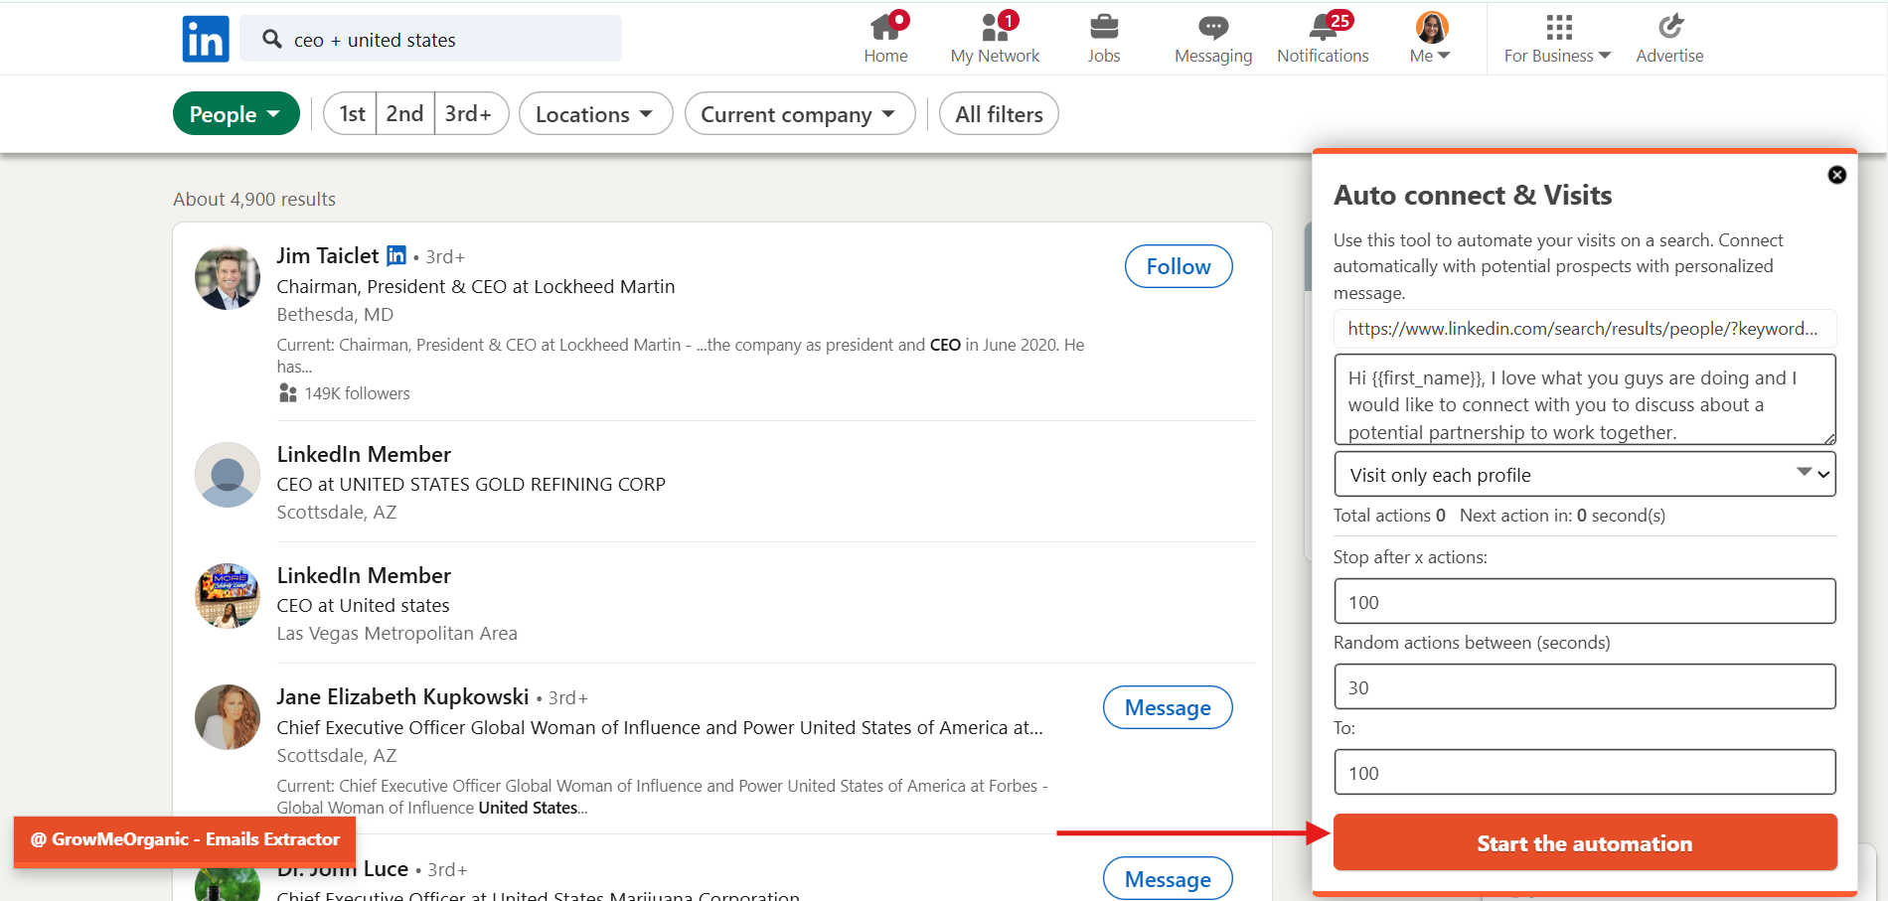Open All filters
This screenshot has width=1888, height=901.
tap(999, 114)
